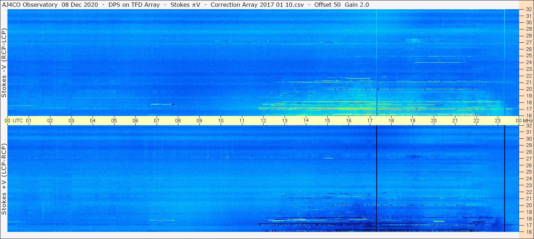
Task: Select the 03 hour tick on time axis
Action: (x=71, y=121)
